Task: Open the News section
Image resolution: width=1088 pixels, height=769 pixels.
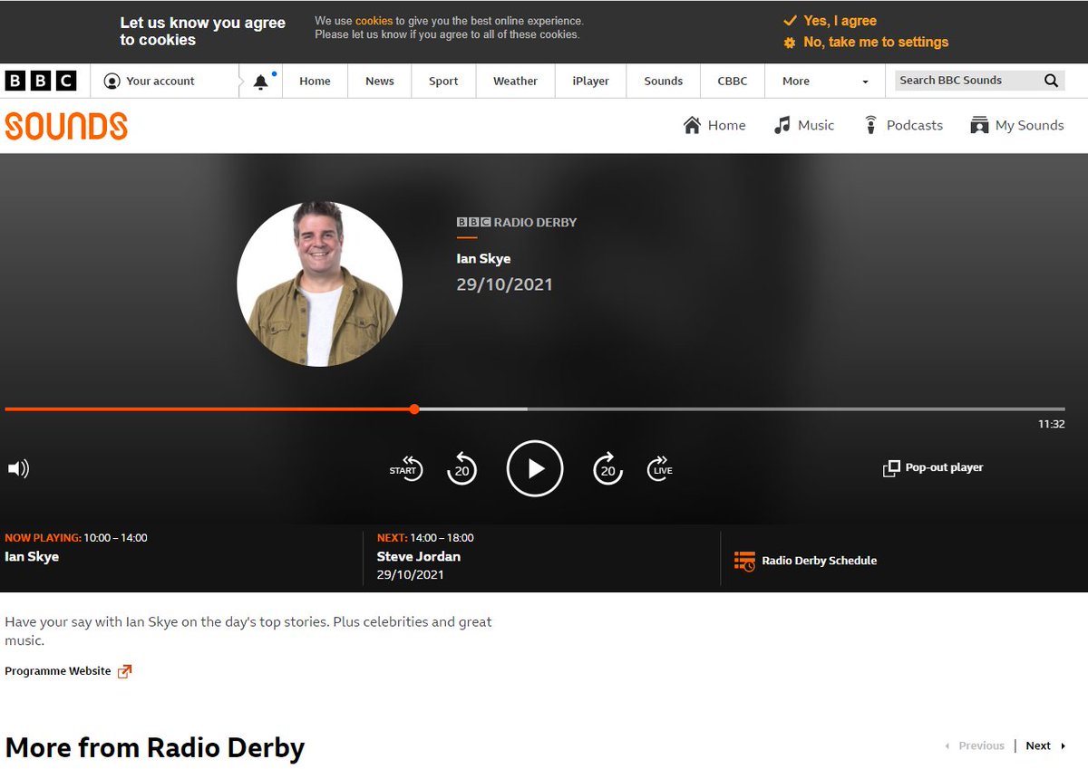Action: 380,81
